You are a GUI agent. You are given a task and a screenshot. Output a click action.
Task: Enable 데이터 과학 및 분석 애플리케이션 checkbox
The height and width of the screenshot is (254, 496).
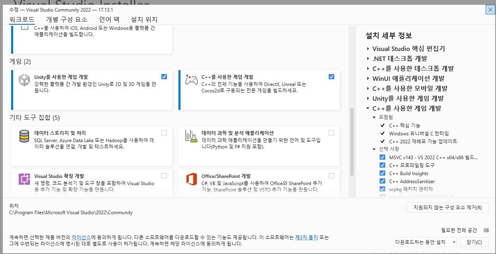331,133
